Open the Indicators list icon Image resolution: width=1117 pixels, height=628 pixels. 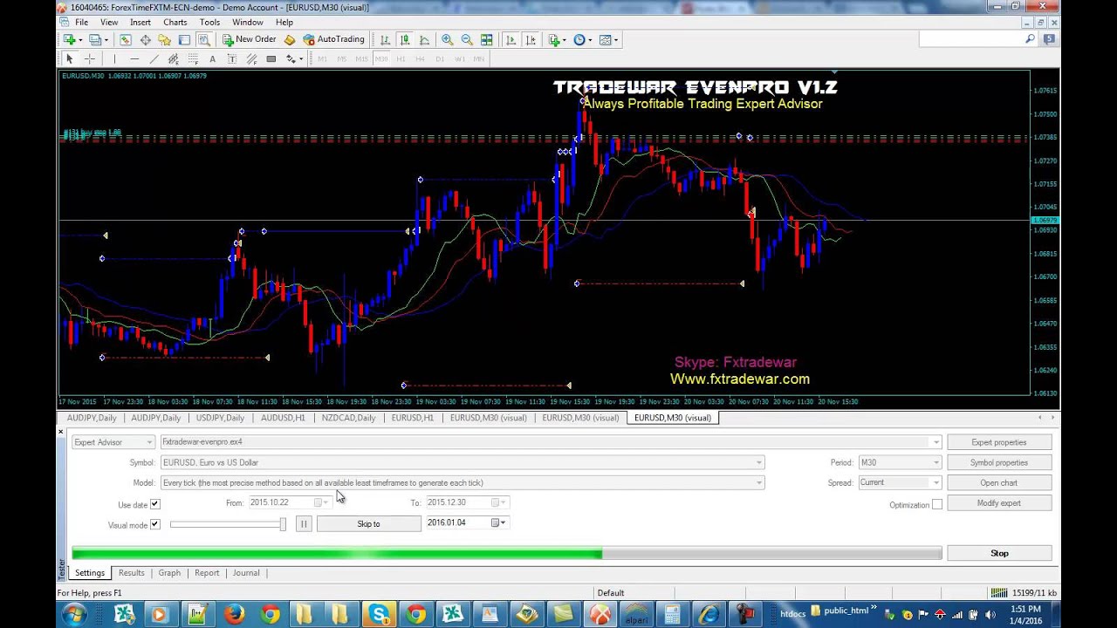point(555,39)
